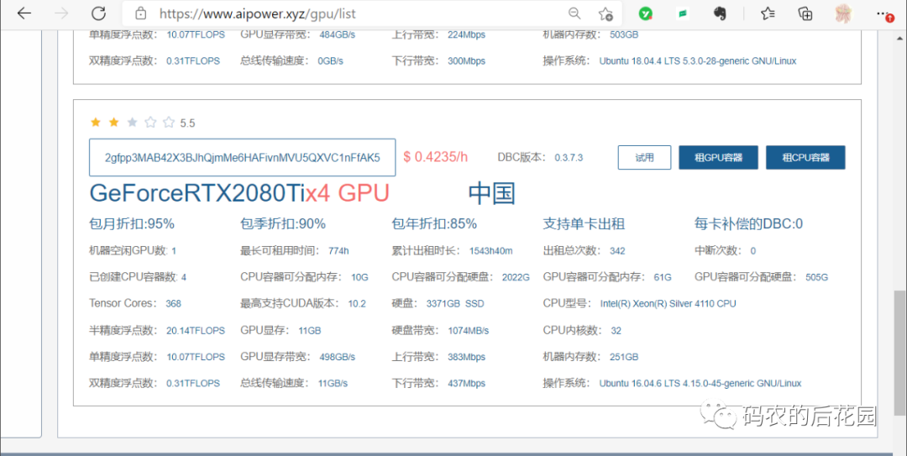Click disk bandwidth value 1074MB/s
907x456 pixels.
[x=469, y=331]
